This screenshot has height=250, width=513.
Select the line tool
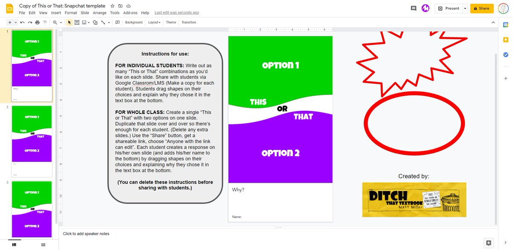click(103, 22)
